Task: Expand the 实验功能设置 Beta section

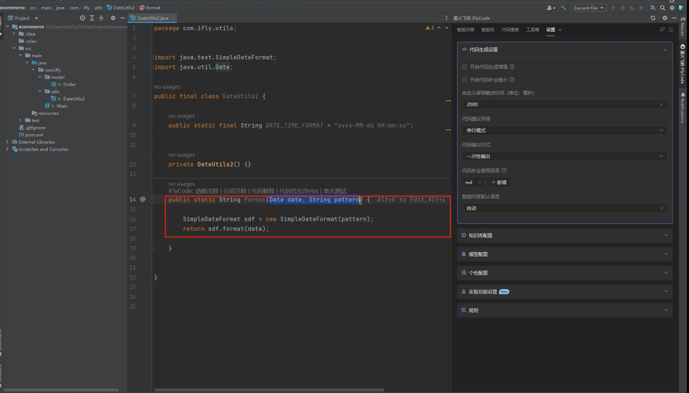Action: tap(565, 292)
